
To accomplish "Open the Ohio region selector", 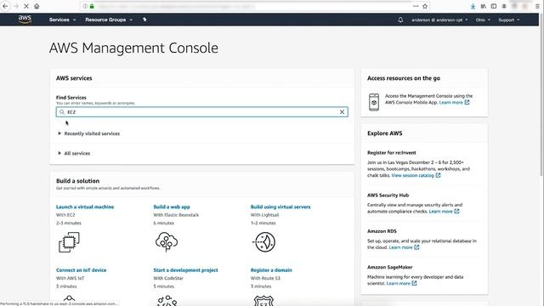I will (x=483, y=20).
